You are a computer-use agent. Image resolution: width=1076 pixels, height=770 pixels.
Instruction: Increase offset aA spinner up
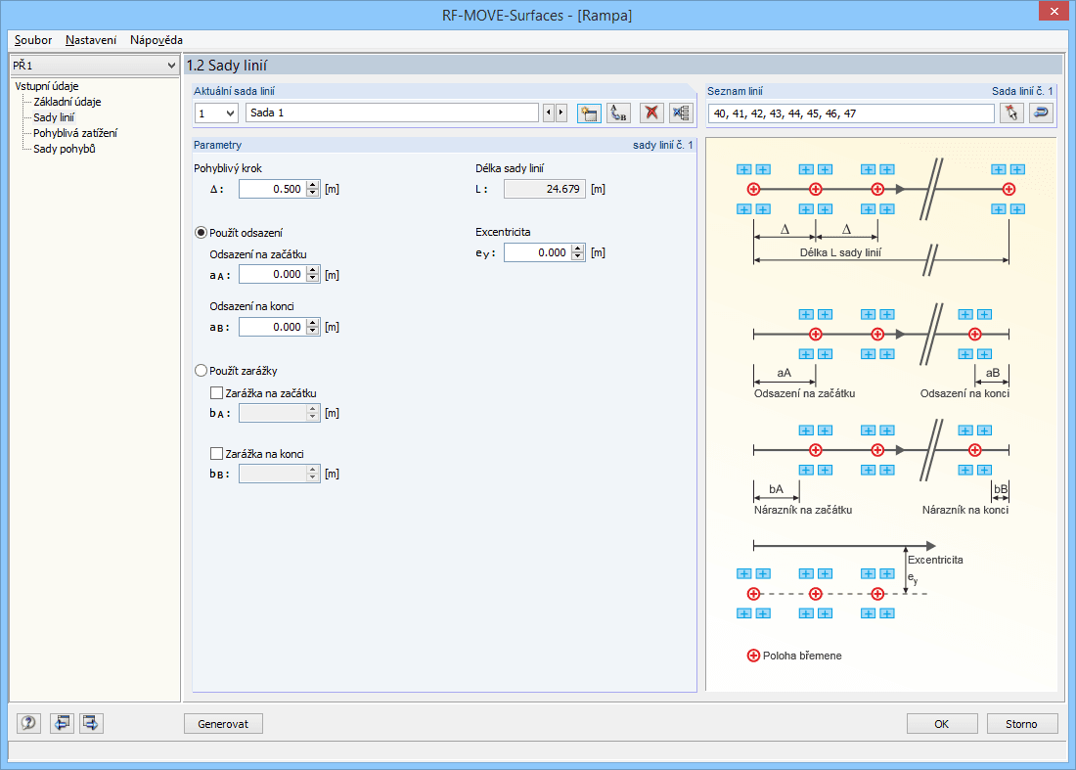pyautogui.click(x=313, y=270)
